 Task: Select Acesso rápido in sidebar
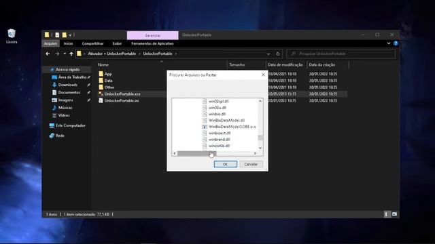point(67,69)
